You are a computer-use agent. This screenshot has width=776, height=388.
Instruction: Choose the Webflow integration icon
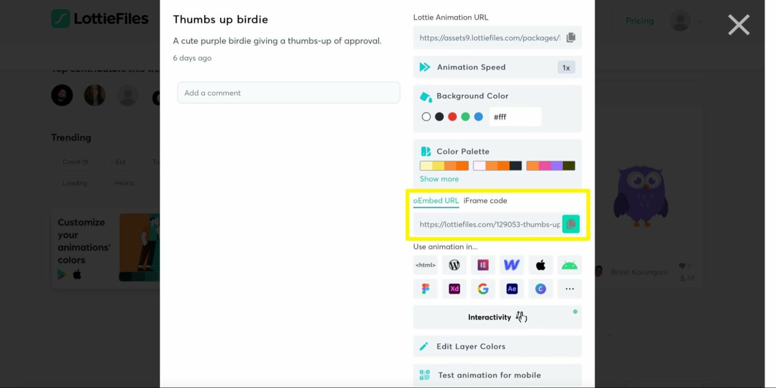511,265
